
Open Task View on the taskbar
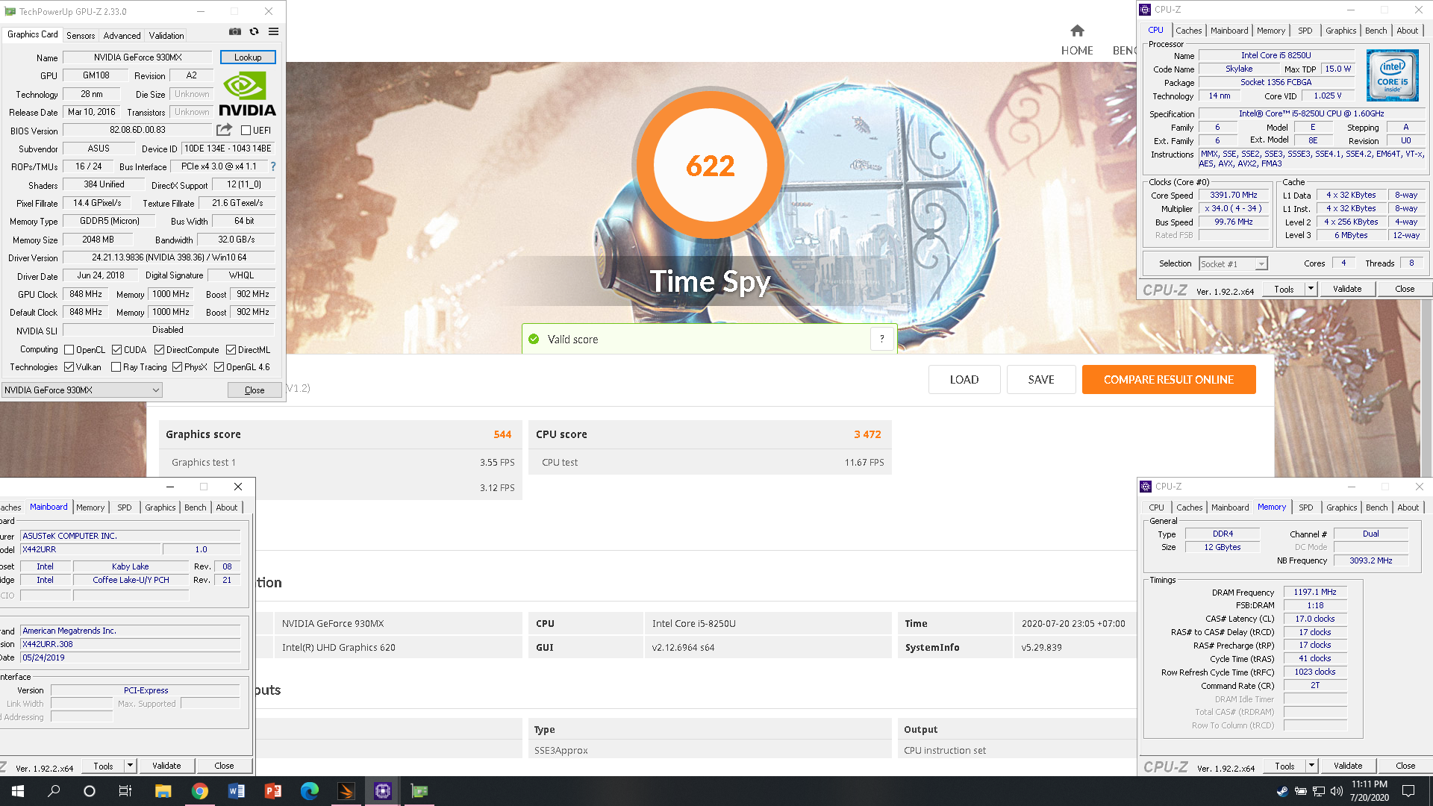(125, 791)
